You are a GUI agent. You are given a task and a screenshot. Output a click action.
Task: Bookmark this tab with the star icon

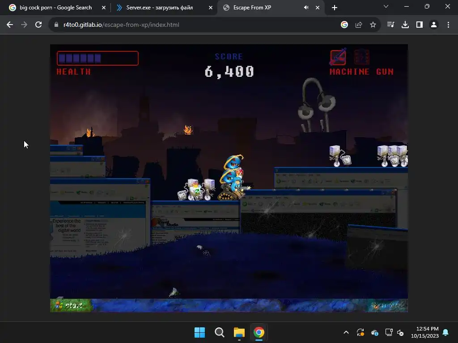[373, 25]
